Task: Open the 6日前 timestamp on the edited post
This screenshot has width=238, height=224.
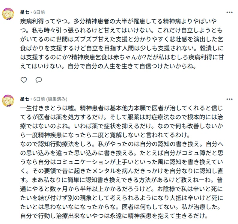Action: click(x=39, y=99)
